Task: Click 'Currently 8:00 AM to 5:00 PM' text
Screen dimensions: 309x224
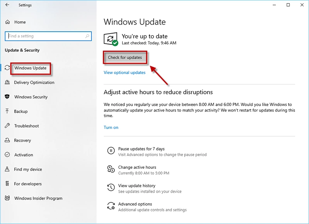Action: (144, 173)
